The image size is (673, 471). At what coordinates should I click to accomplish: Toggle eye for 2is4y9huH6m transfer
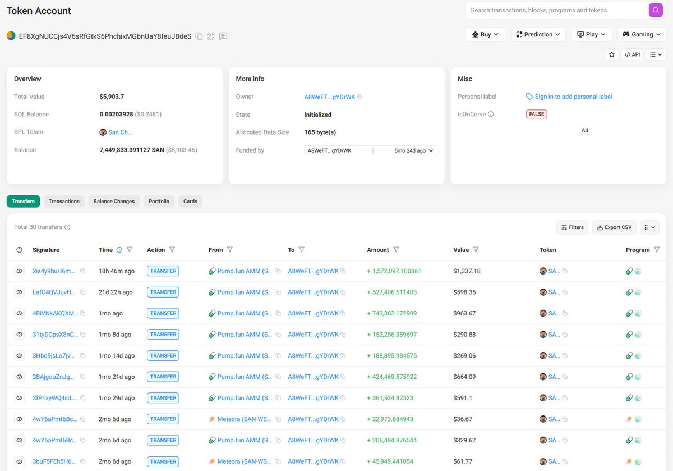point(19,271)
